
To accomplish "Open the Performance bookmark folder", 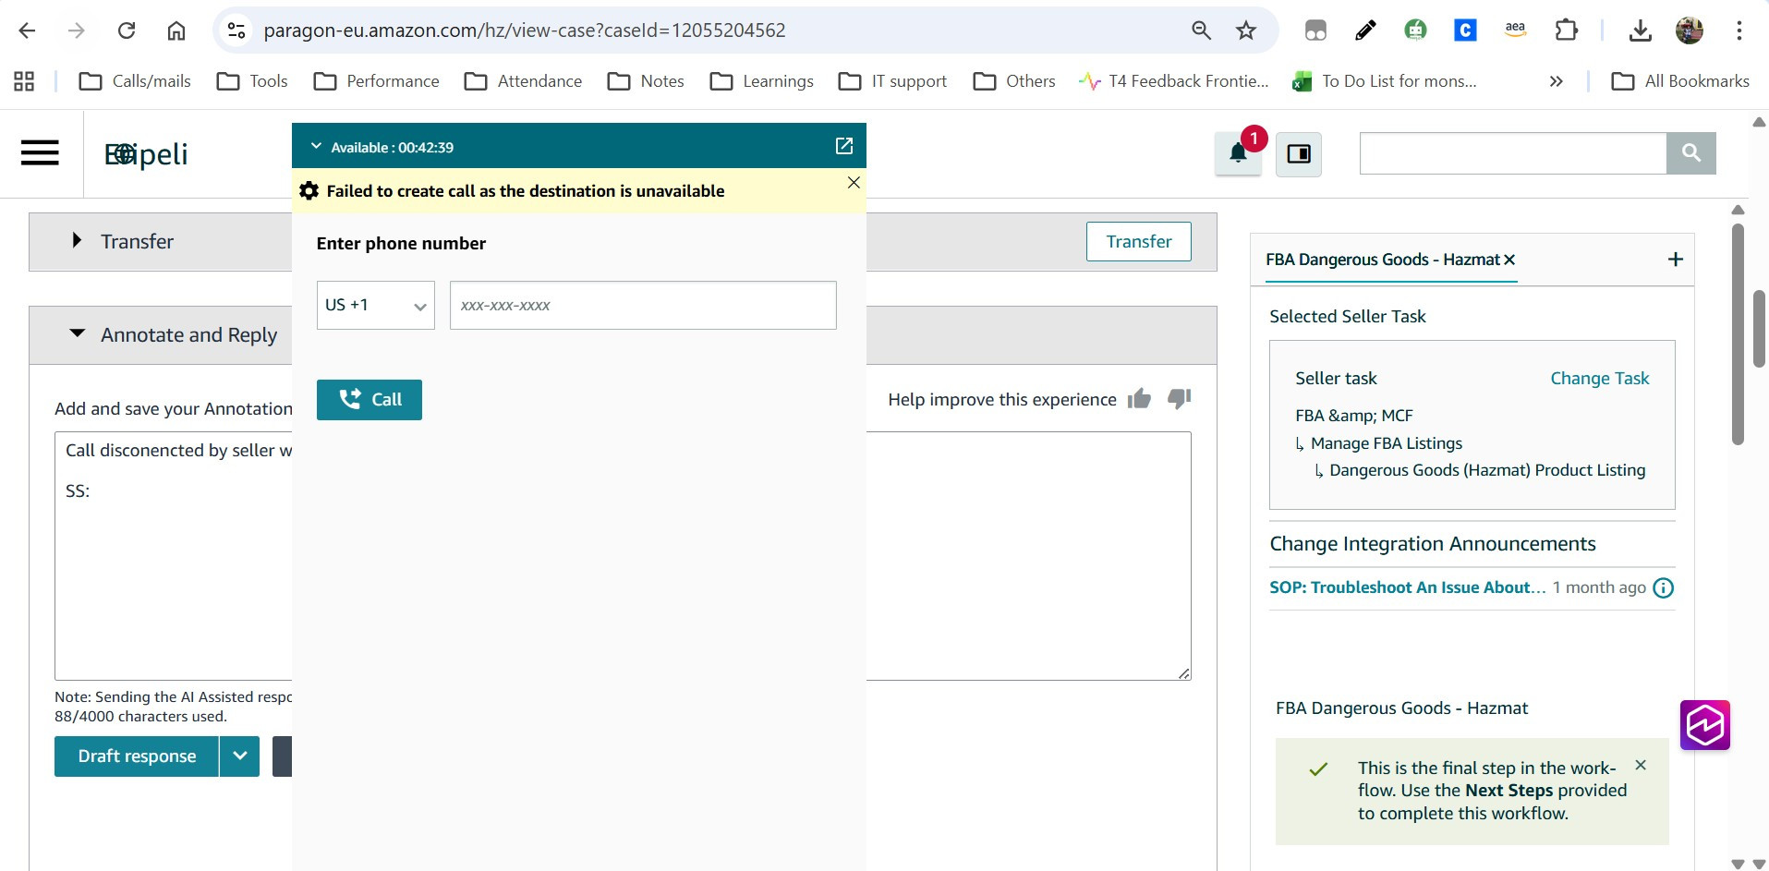I will point(376,81).
